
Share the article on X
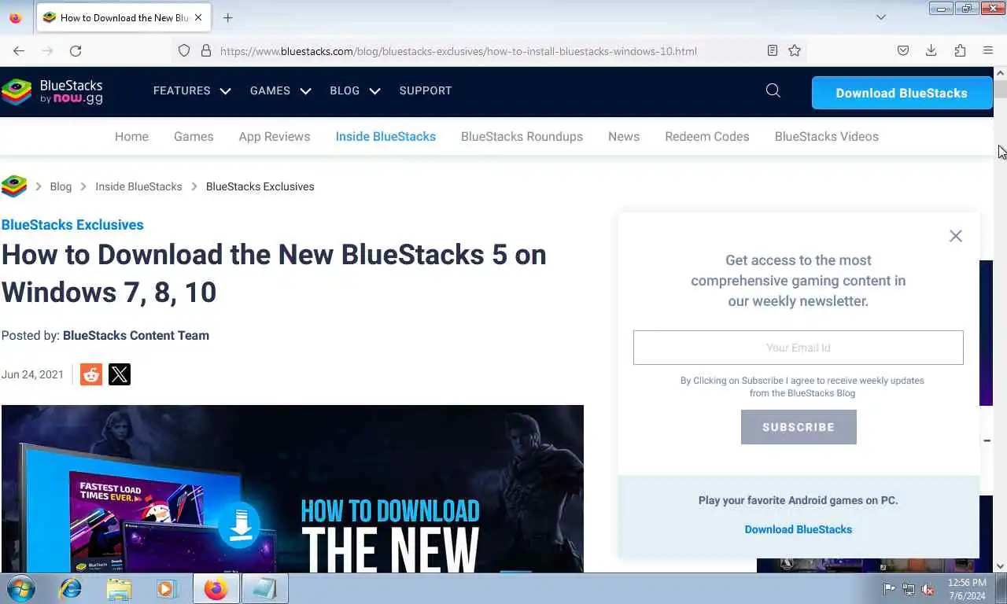120,374
